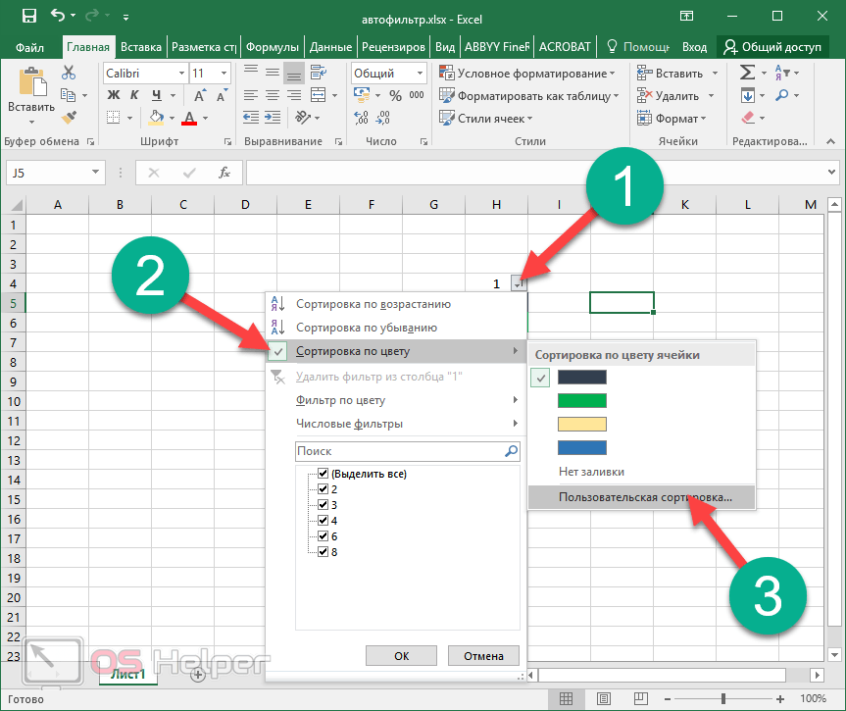Click the filter dropdown arrow in H4
The image size is (846, 711).
[518, 283]
